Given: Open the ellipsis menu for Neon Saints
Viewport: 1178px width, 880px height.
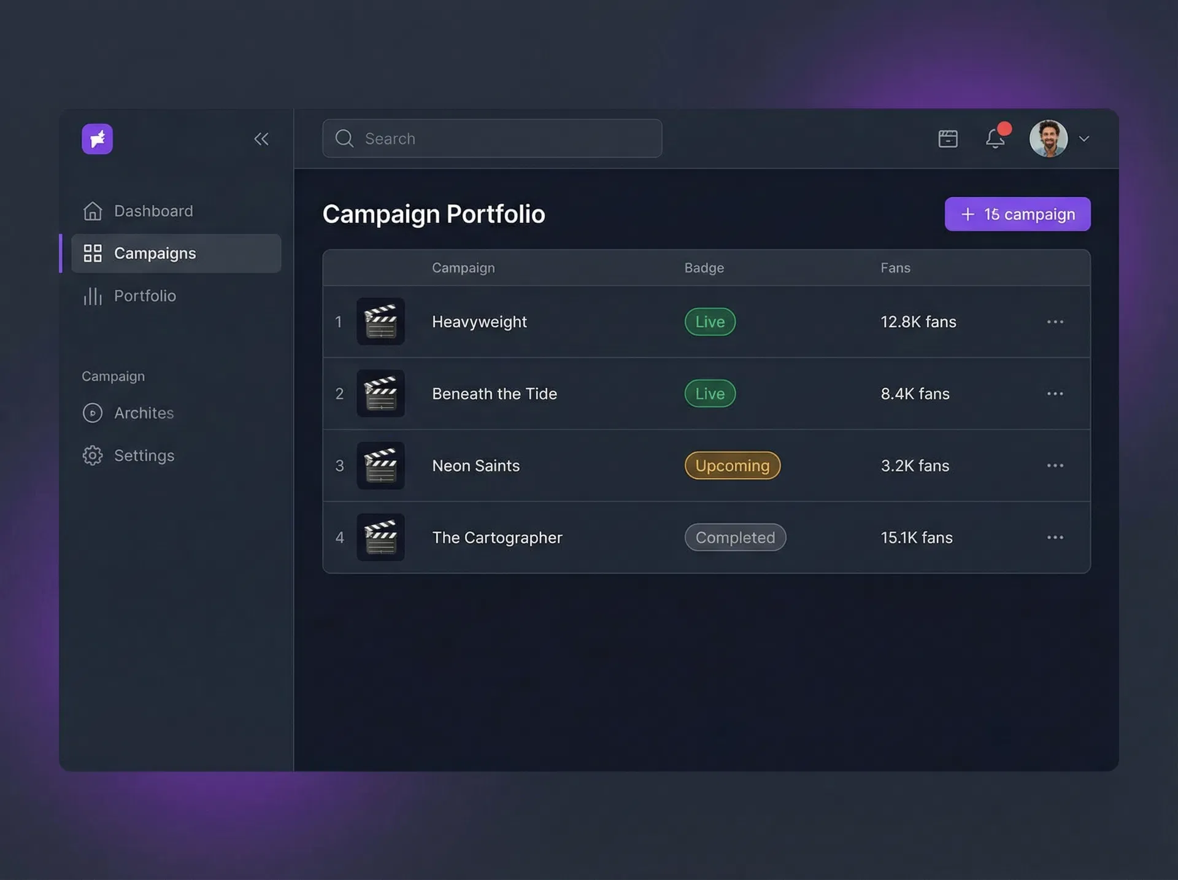Looking at the screenshot, I should click(x=1055, y=465).
